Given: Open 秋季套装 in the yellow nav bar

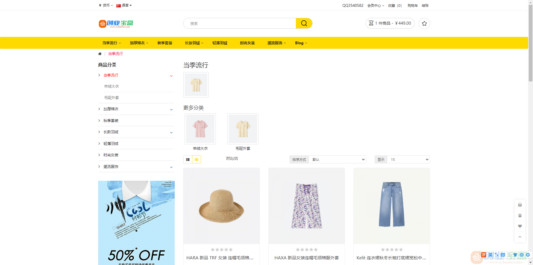Looking at the screenshot, I should coord(165,43).
